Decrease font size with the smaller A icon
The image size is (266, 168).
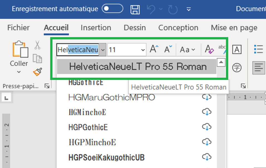[x=168, y=50]
